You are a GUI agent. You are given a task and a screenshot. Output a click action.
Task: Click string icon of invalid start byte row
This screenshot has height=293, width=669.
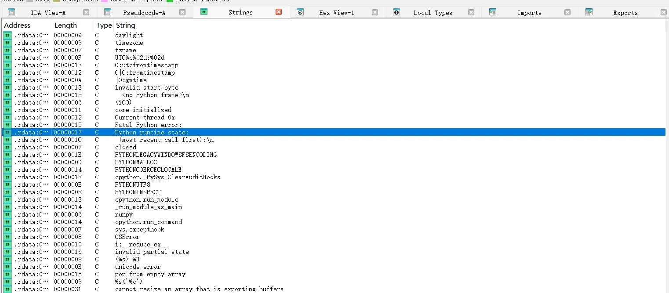[x=7, y=87]
